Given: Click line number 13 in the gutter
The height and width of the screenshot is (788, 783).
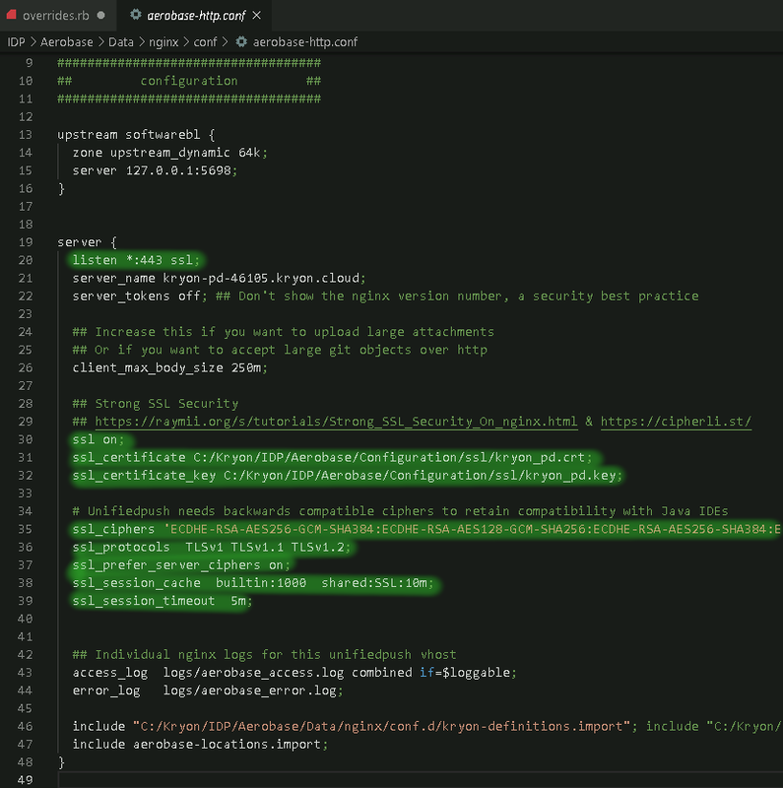Looking at the screenshot, I should pos(26,135).
